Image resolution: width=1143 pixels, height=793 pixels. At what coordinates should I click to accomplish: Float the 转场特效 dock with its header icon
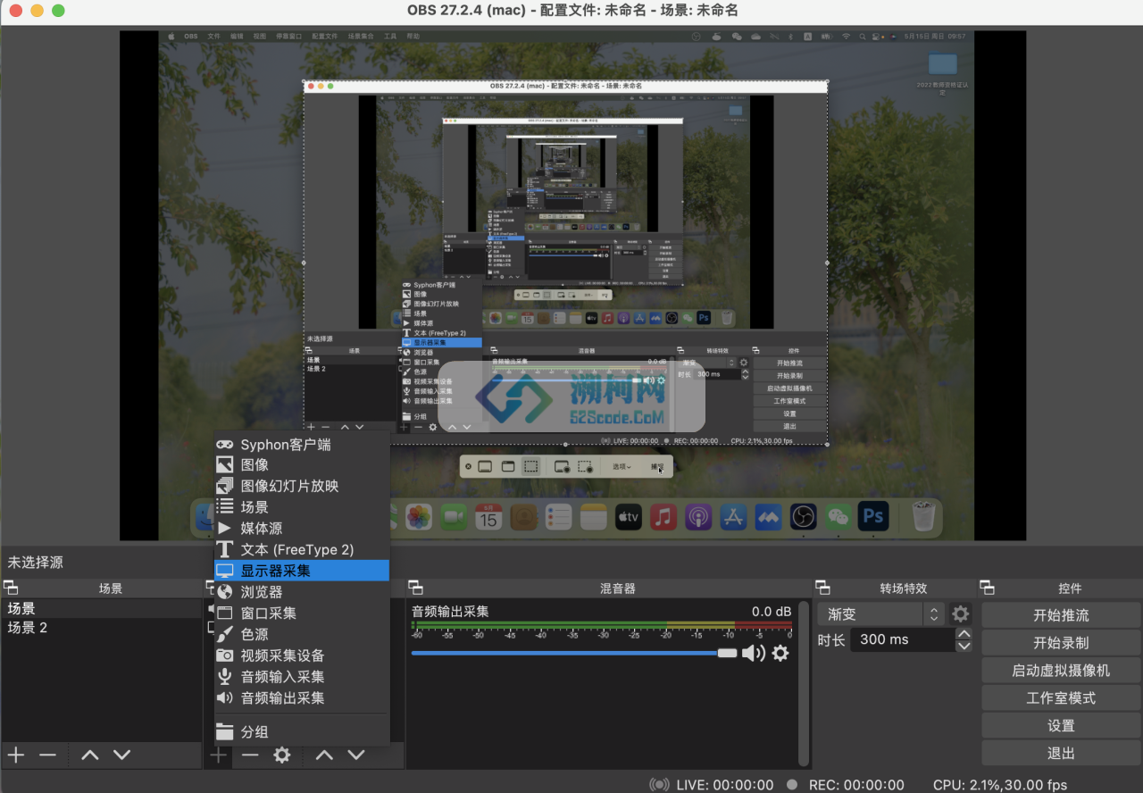pyautogui.click(x=822, y=588)
